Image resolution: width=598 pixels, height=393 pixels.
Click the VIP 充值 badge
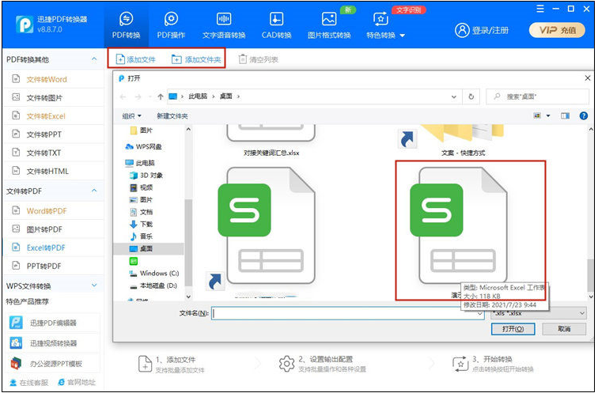557,30
